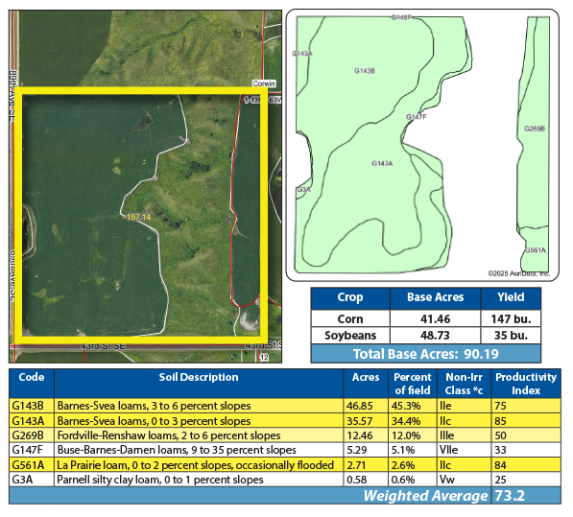Click productivity index 85
The height and width of the screenshot is (517, 573).
[500, 421]
